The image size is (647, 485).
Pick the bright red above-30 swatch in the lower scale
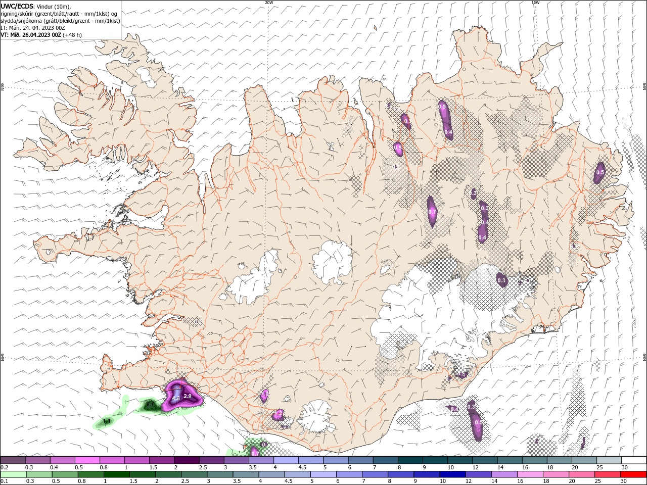(633, 474)
